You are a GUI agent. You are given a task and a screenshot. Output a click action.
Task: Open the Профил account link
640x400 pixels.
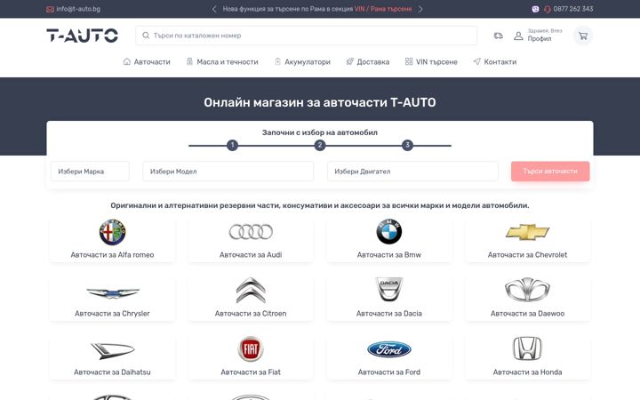(540, 39)
